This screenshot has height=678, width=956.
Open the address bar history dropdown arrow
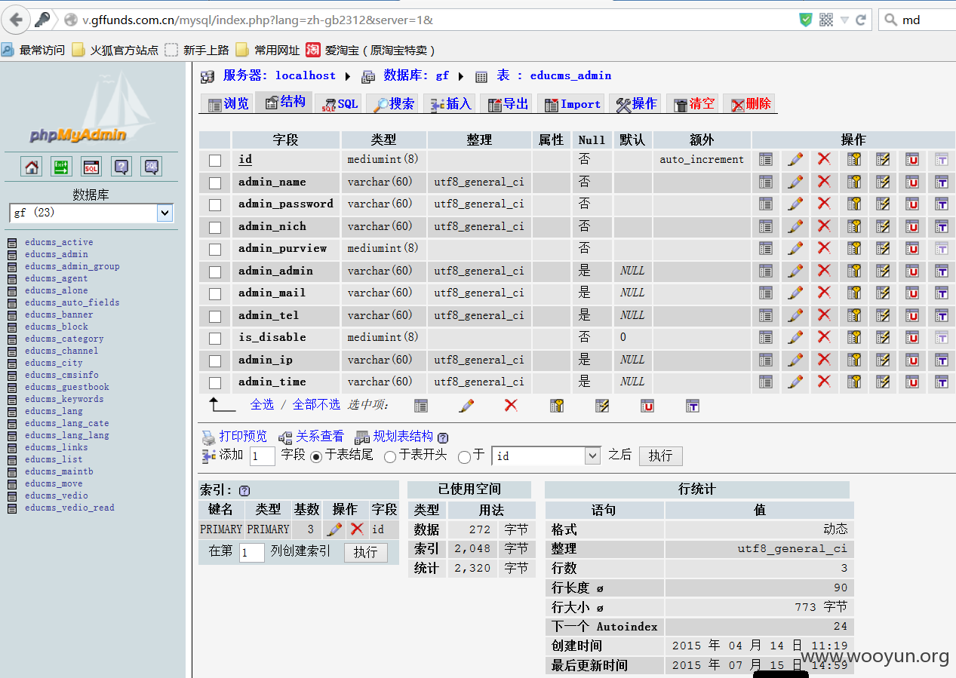(x=844, y=20)
